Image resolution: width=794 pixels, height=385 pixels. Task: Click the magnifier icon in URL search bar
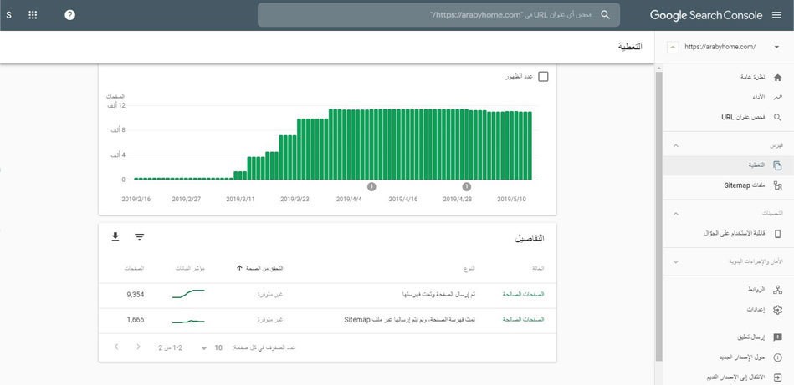pyautogui.click(x=605, y=15)
